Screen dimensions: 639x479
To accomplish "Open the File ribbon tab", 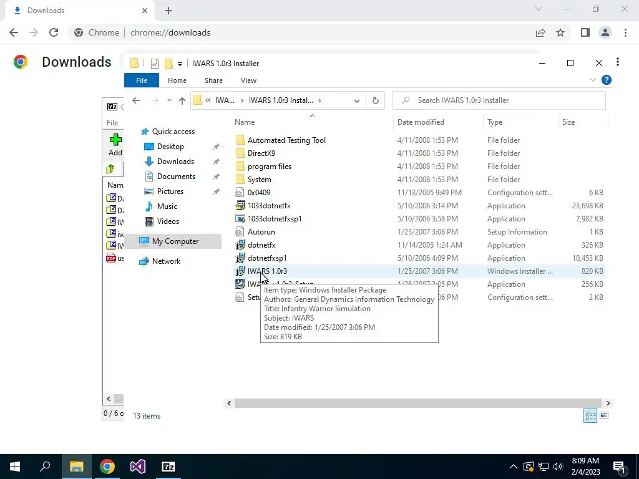I will tap(142, 80).
